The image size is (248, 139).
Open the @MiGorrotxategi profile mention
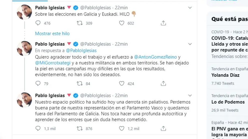51,63
